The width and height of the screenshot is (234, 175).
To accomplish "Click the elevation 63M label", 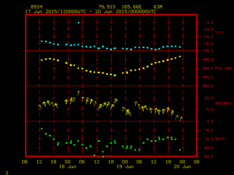I will click(x=158, y=7).
